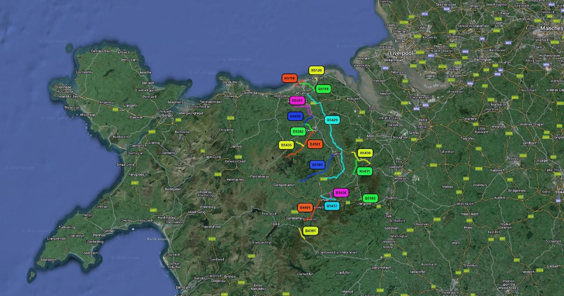Click the Llanrhaeadr-ym-Mochnant label
The width and height of the screenshot is (564, 296).
[x=337, y=252]
